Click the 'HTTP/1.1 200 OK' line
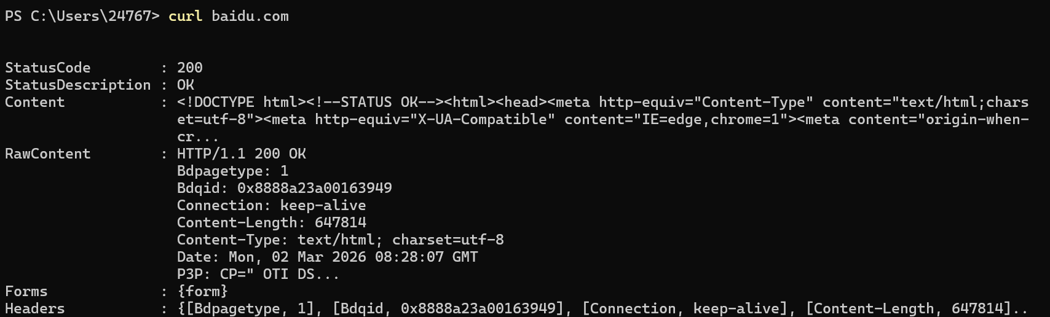 [x=241, y=154]
